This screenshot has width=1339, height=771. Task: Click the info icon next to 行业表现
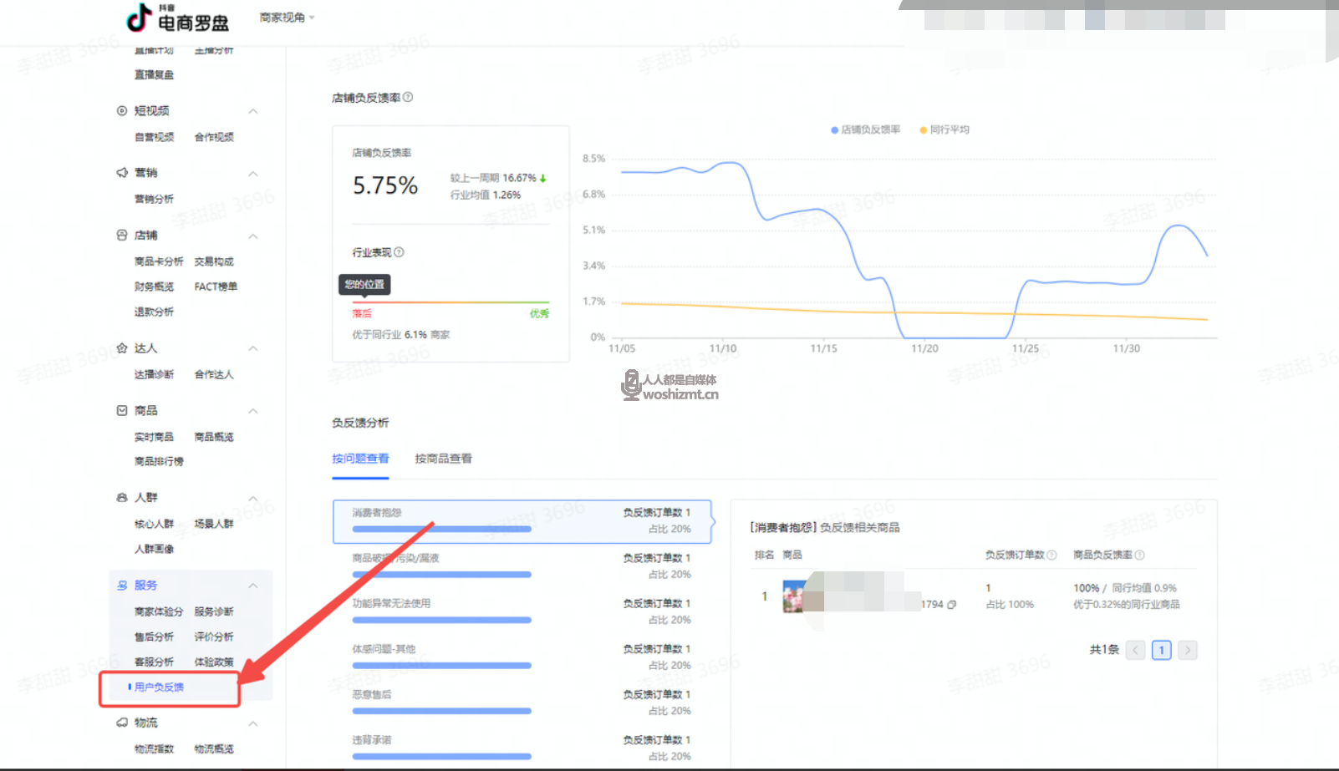399,252
